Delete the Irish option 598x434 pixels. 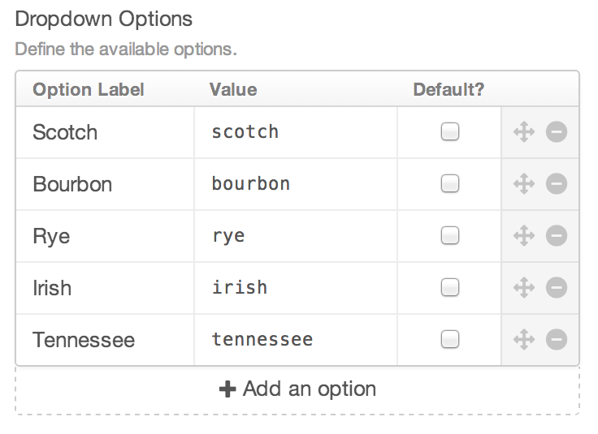[x=557, y=288]
